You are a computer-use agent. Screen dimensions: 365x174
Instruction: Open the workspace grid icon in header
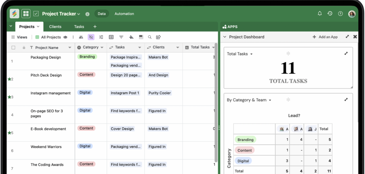(x=26, y=14)
